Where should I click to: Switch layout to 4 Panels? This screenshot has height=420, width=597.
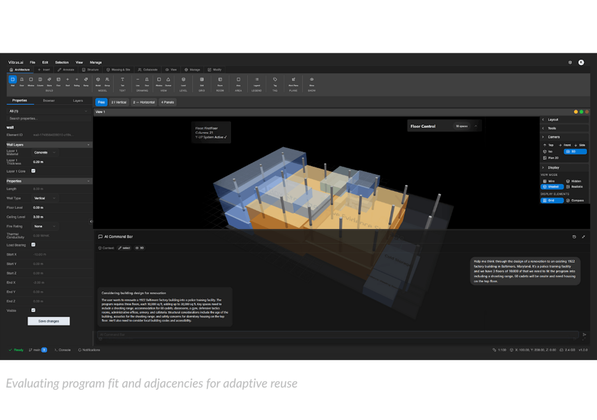(x=167, y=102)
